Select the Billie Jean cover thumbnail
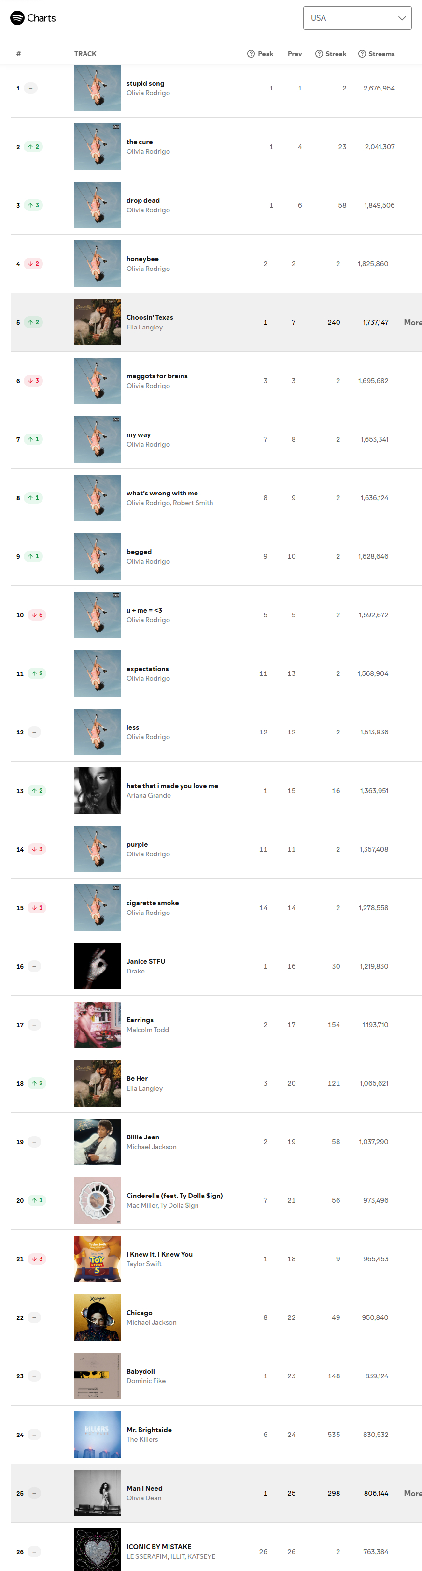The image size is (422, 1571). (98, 1142)
